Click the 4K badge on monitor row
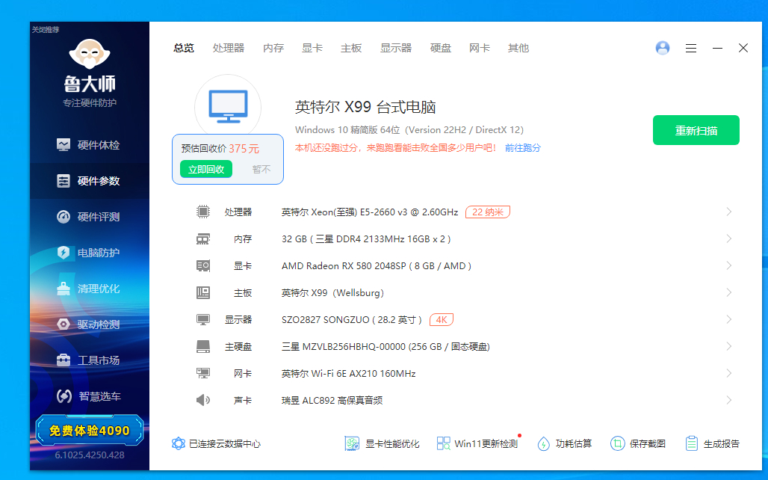768x480 pixels. [x=442, y=320]
